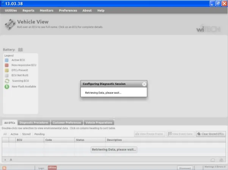
Task: Switch to the Diagnostic Procedures tab
Action: (34, 123)
